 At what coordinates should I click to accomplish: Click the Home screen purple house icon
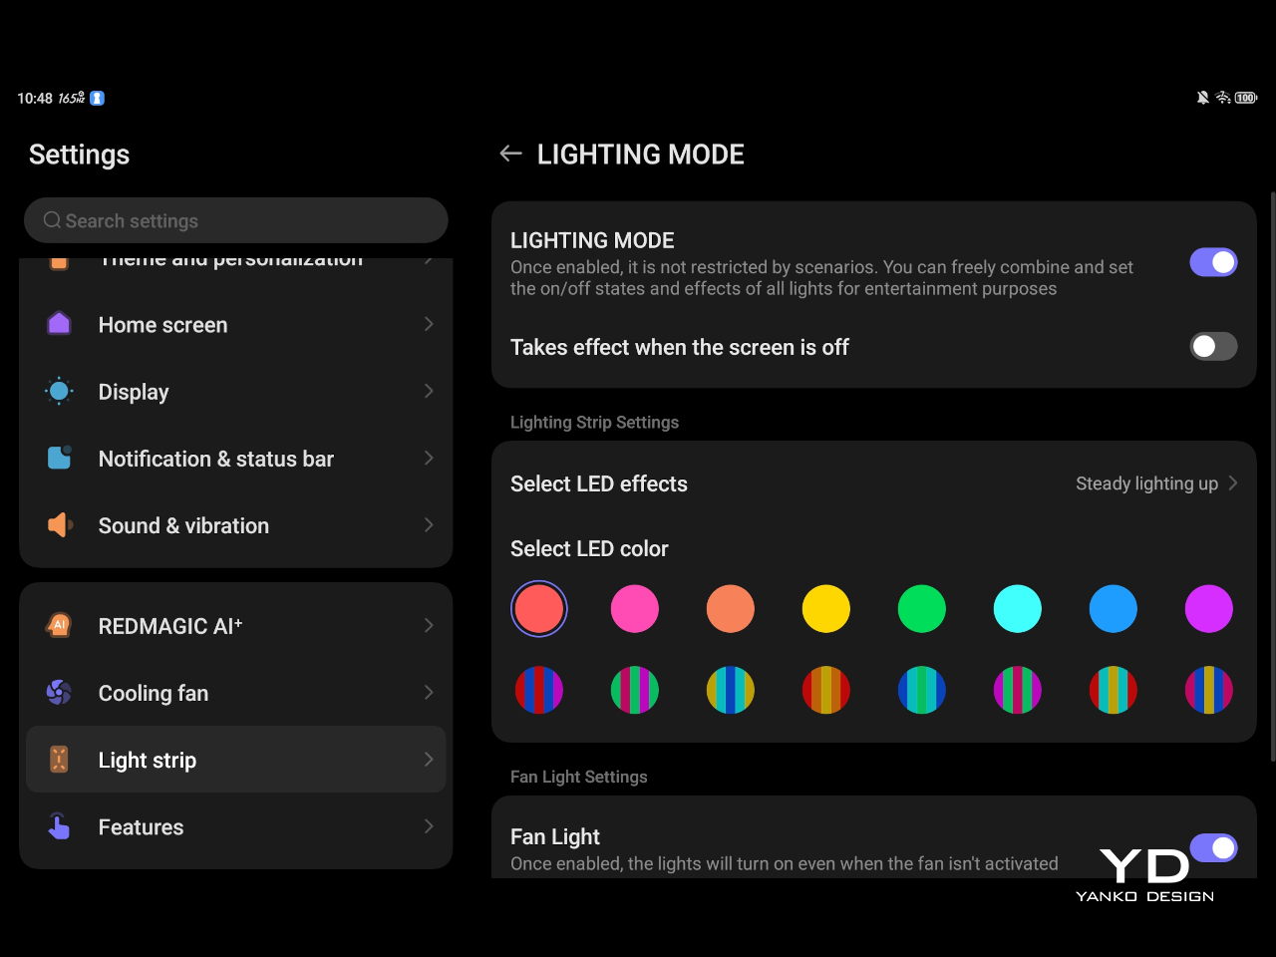[x=59, y=324]
